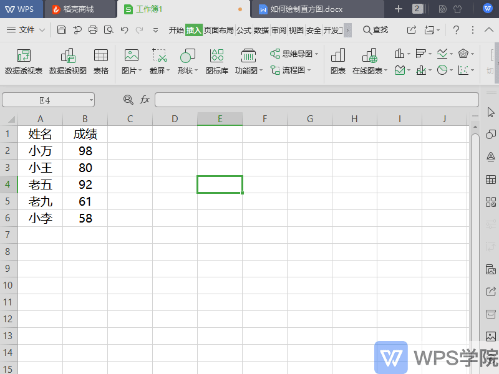Viewport: 499px width, 374px height.
Task: Click the 查找 find button
Action: pos(379,29)
